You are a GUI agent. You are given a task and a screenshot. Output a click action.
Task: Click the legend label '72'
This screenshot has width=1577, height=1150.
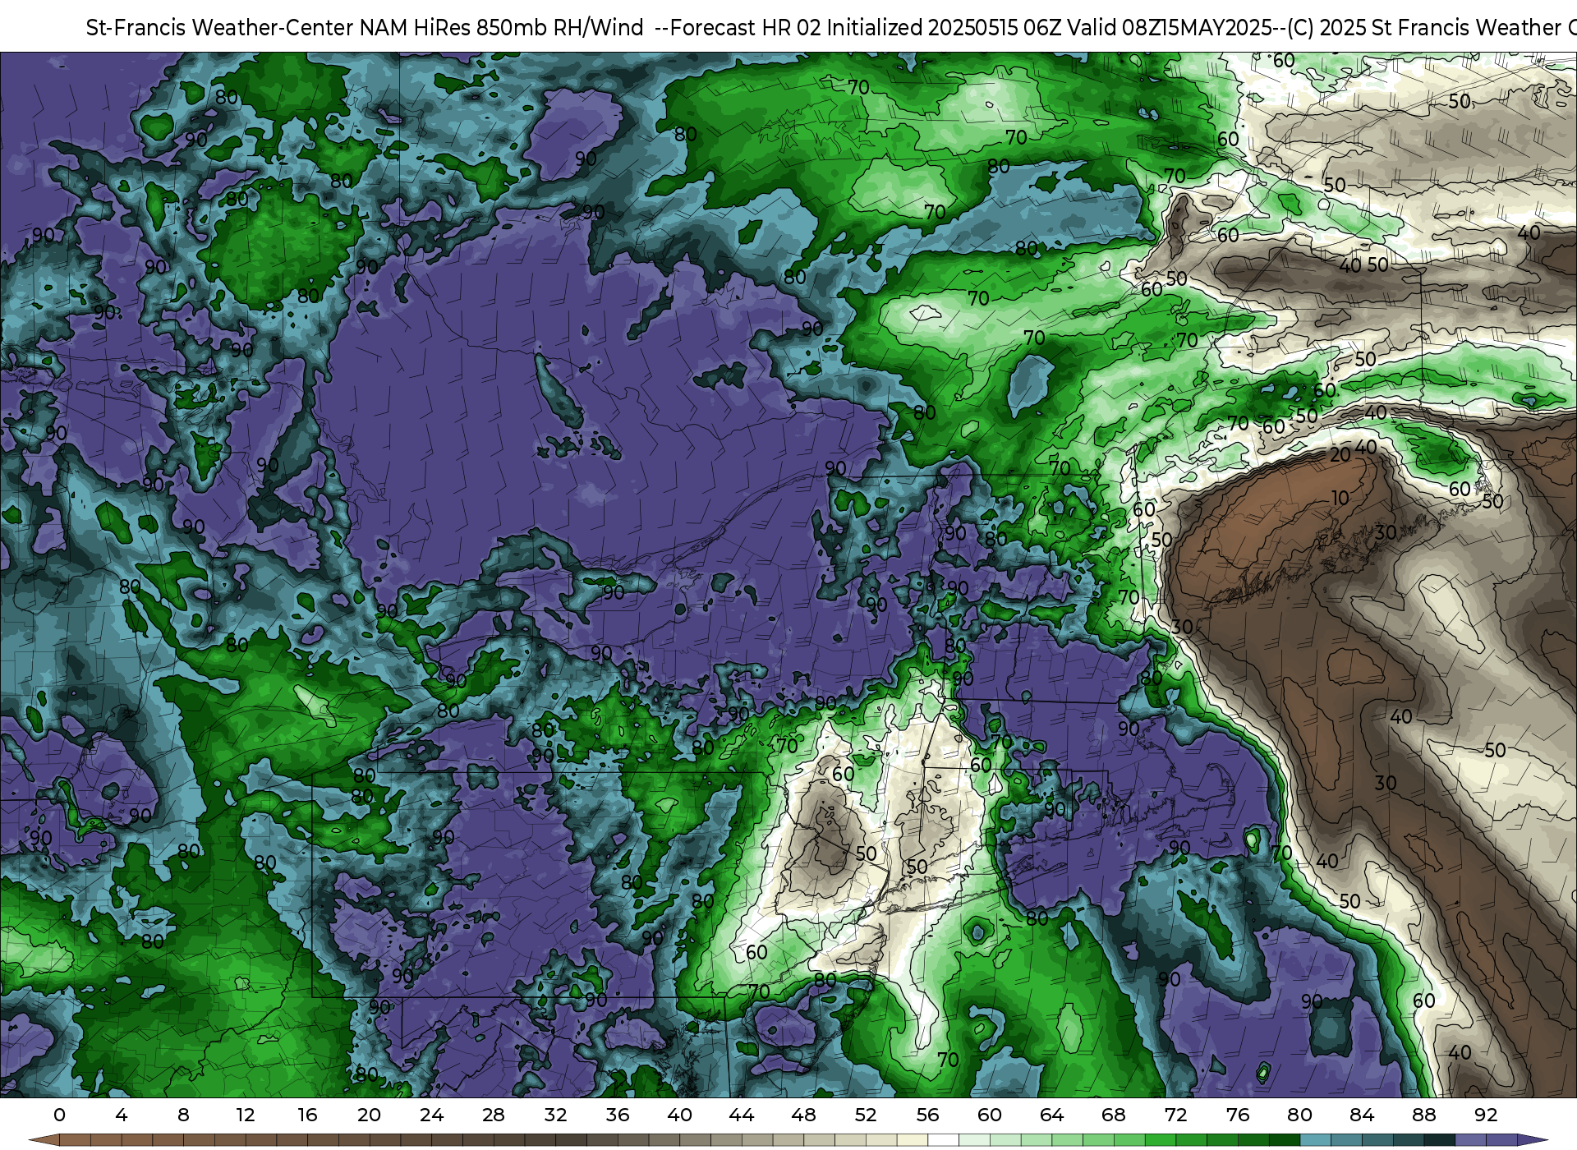pyautogui.click(x=1176, y=1115)
